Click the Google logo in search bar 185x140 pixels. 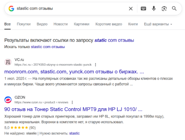click(11, 8)
